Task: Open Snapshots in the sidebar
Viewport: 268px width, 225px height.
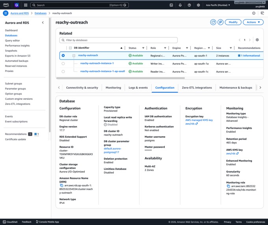Action: [11, 51]
